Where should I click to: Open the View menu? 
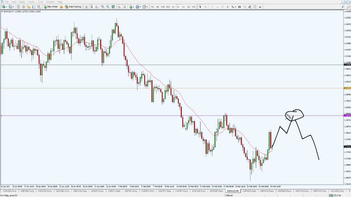[14, 2]
